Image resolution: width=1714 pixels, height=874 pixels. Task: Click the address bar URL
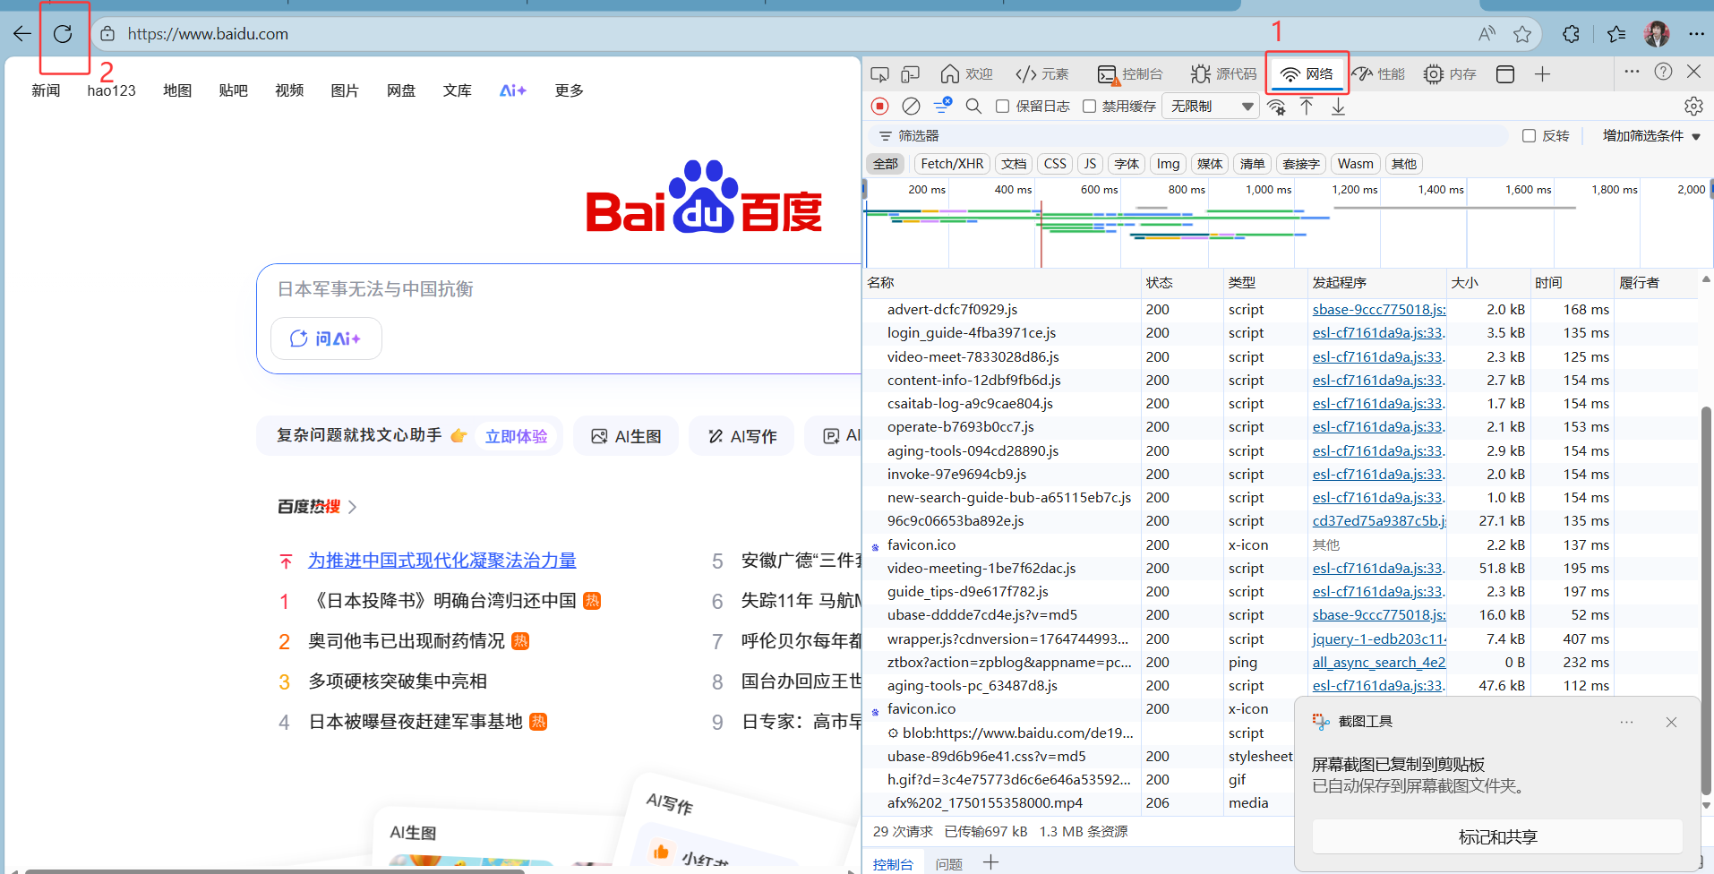click(208, 34)
